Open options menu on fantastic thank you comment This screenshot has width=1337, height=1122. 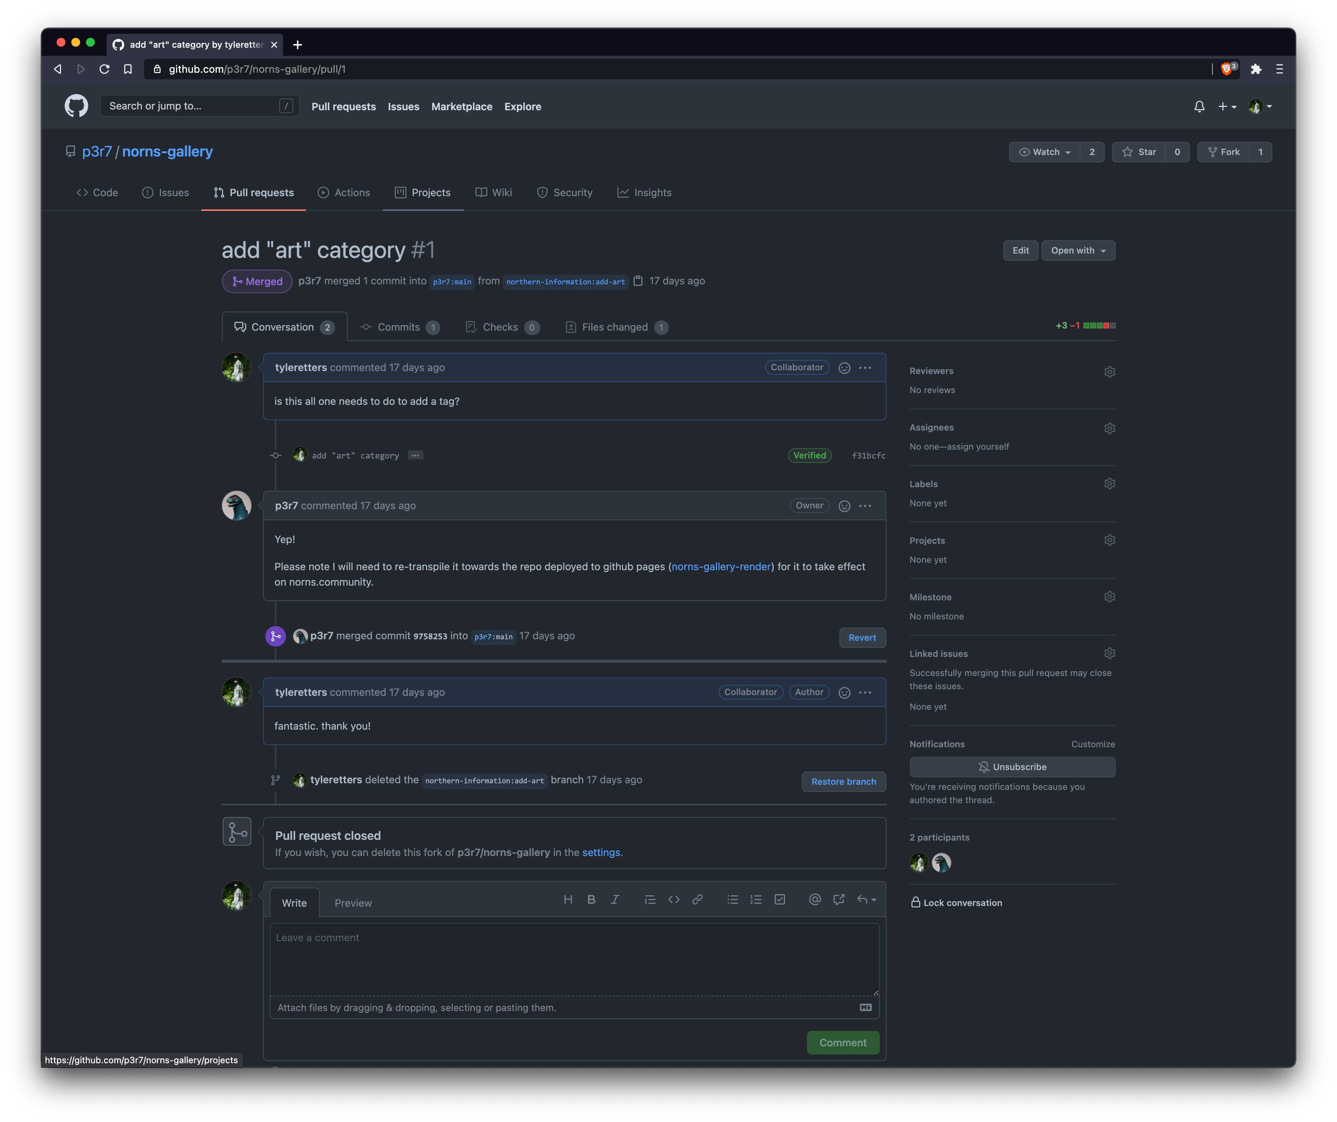865,693
